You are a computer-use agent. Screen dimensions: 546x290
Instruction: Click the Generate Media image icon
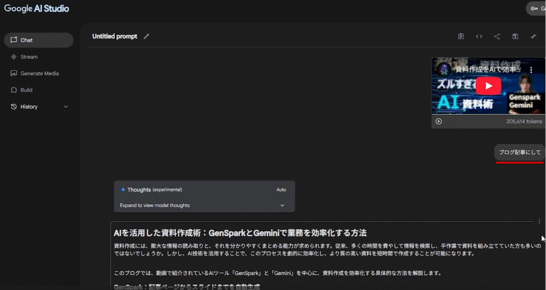pos(13,74)
